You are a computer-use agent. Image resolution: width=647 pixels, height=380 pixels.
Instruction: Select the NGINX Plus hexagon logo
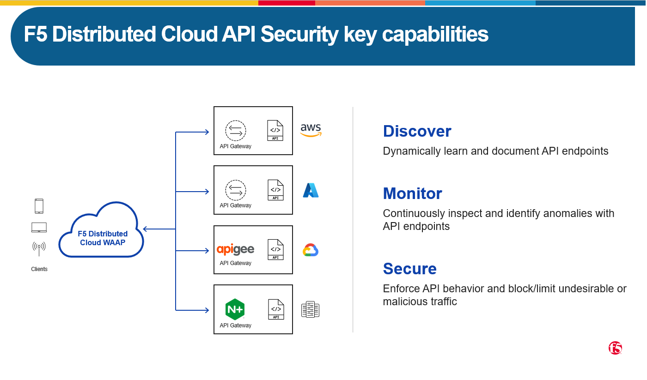coord(235,309)
